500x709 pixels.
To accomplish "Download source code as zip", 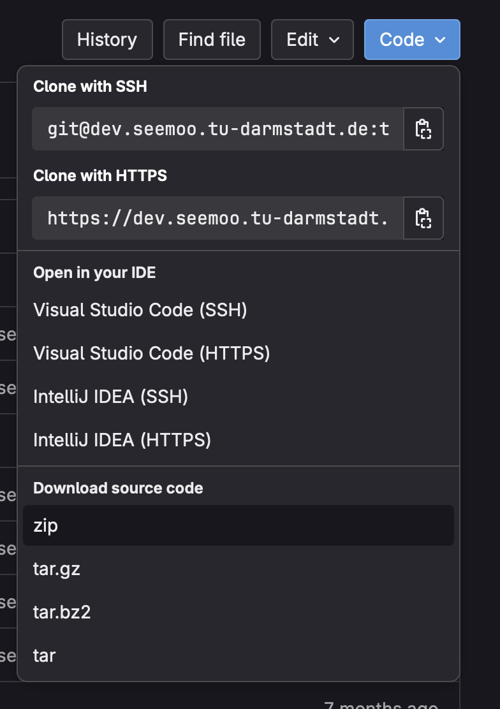I will [x=46, y=526].
